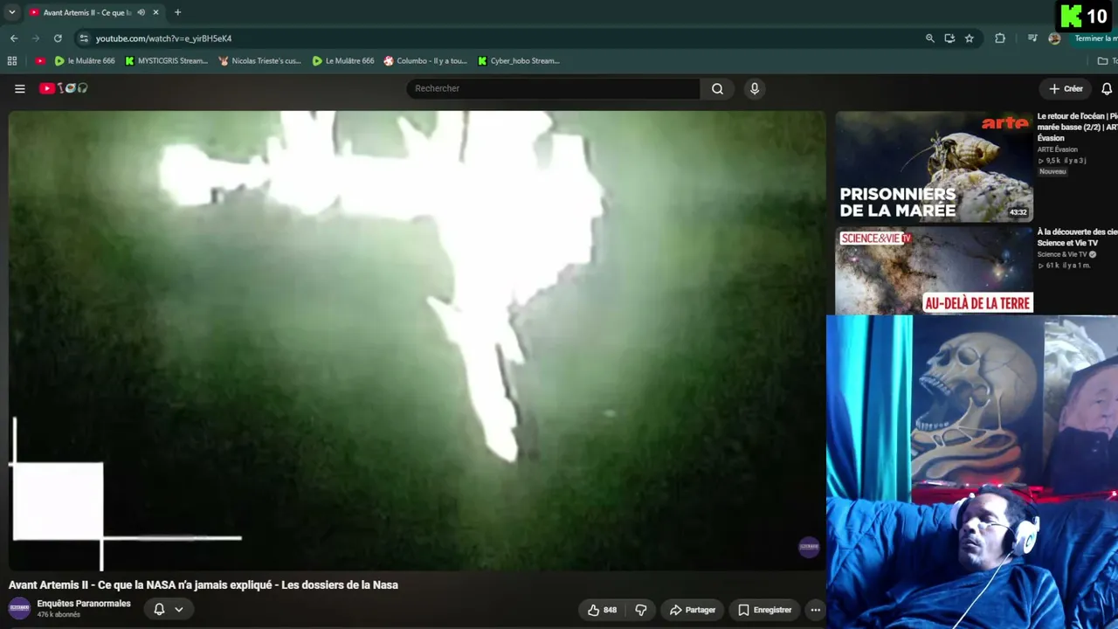Open the YouTube guide hamburger menu
This screenshot has width=1118, height=629.
coord(20,88)
